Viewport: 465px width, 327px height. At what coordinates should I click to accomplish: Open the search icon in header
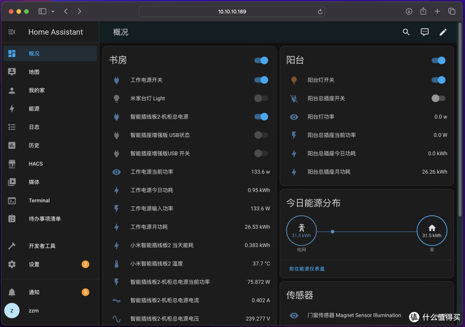point(406,32)
